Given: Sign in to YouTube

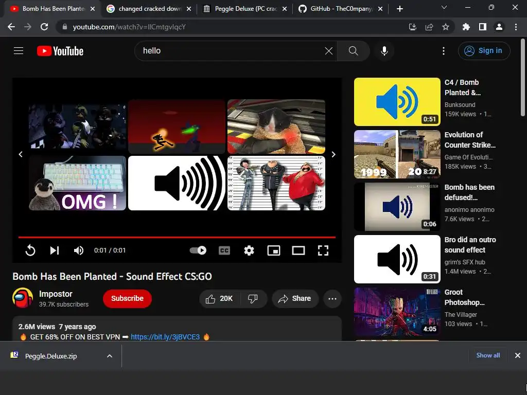Looking at the screenshot, I should pos(484,51).
